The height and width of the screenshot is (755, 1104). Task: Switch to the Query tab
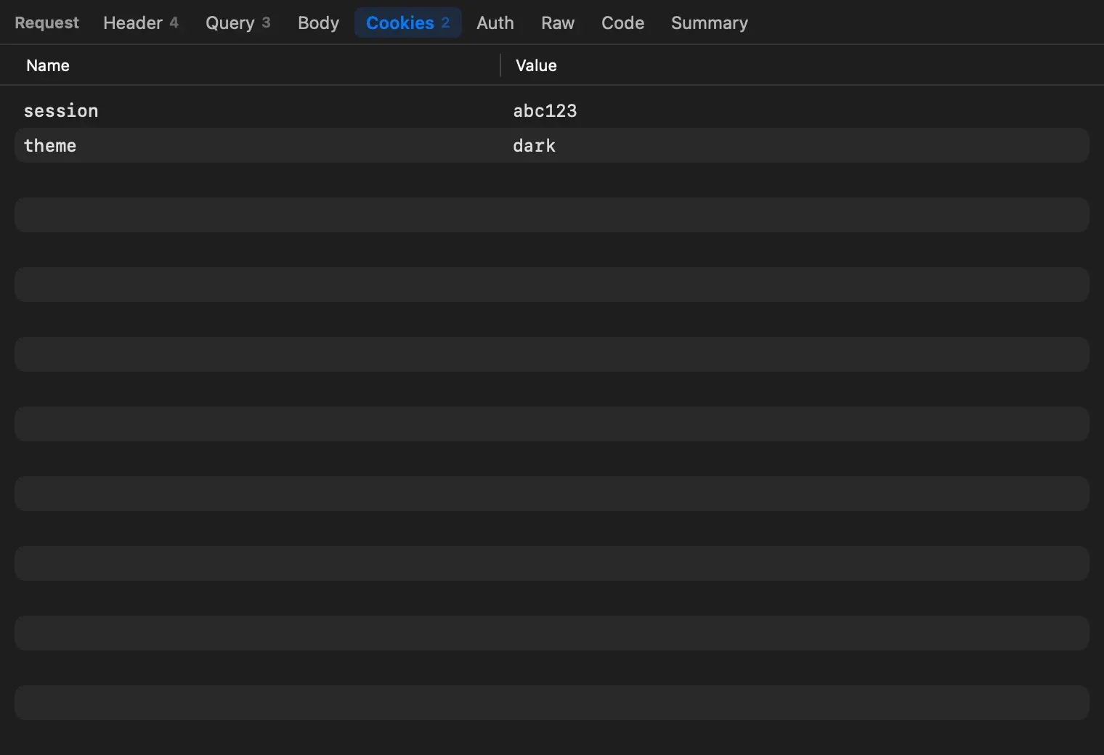[238, 23]
